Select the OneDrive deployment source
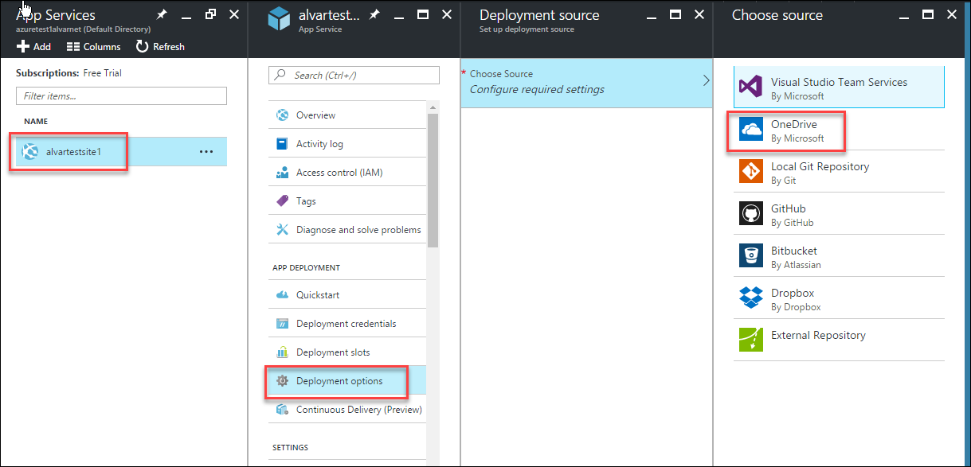This screenshot has height=467, width=971. point(839,130)
